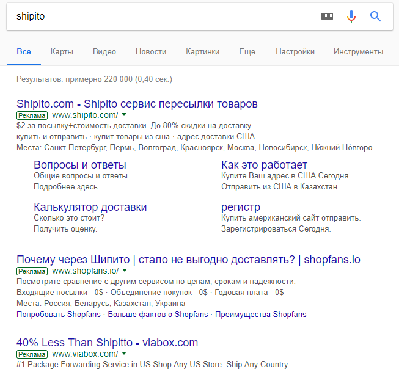The image size is (399, 383).
Task: Switch to the Карты tab
Action: (62, 52)
